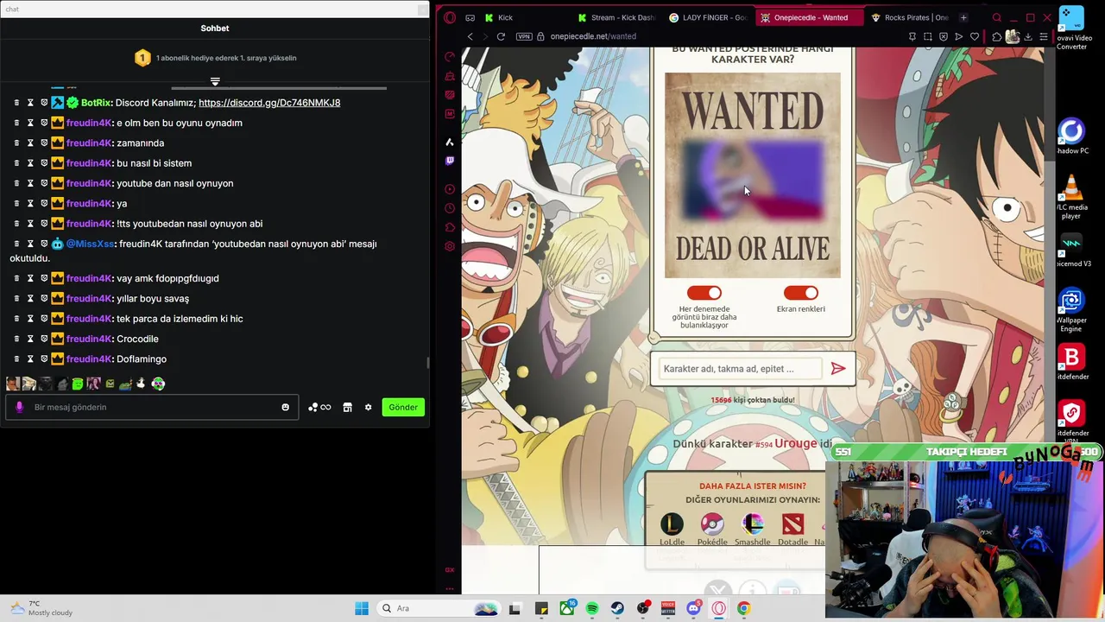
Task: Open the settings gear in Opera sidebar
Action: click(x=450, y=246)
